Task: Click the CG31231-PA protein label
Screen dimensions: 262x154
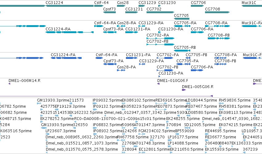Action: (138, 55)
